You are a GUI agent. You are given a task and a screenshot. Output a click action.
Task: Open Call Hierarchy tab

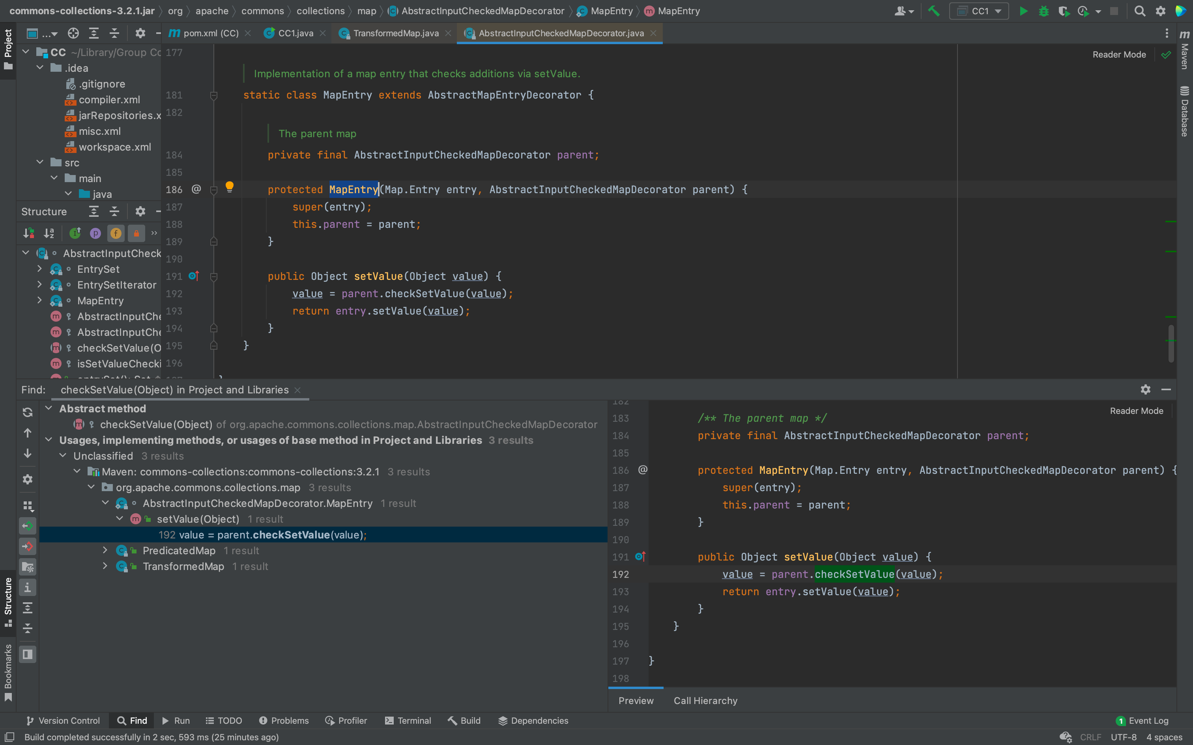(x=705, y=701)
